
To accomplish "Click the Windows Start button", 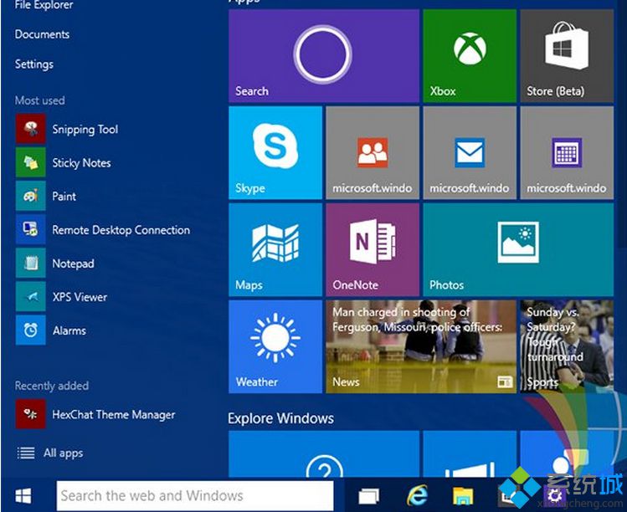I will click(x=23, y=496).
